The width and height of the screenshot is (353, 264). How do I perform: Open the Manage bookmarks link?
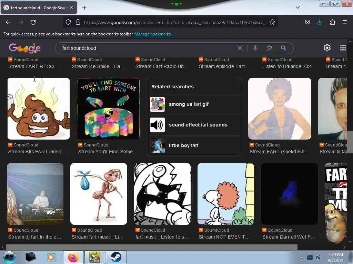154,34
